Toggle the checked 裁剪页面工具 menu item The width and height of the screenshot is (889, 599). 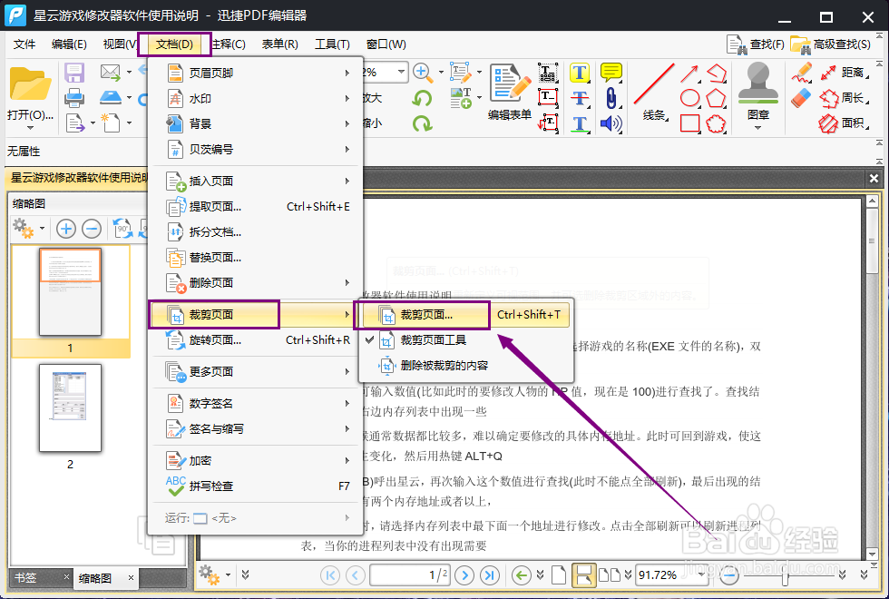pyautogui.click(x=466, y=340)
